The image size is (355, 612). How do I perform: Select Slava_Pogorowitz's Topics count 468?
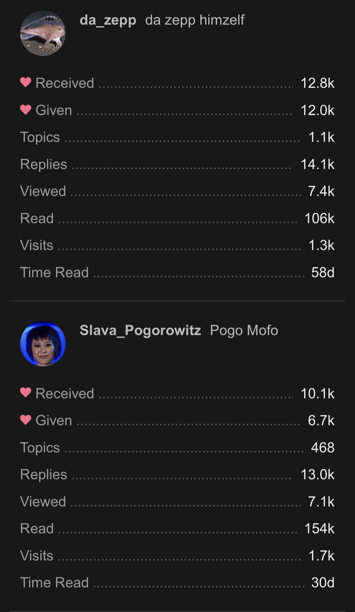coord(323,447)
